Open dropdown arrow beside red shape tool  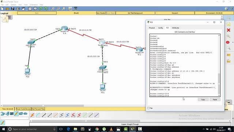tap(233, 43)
